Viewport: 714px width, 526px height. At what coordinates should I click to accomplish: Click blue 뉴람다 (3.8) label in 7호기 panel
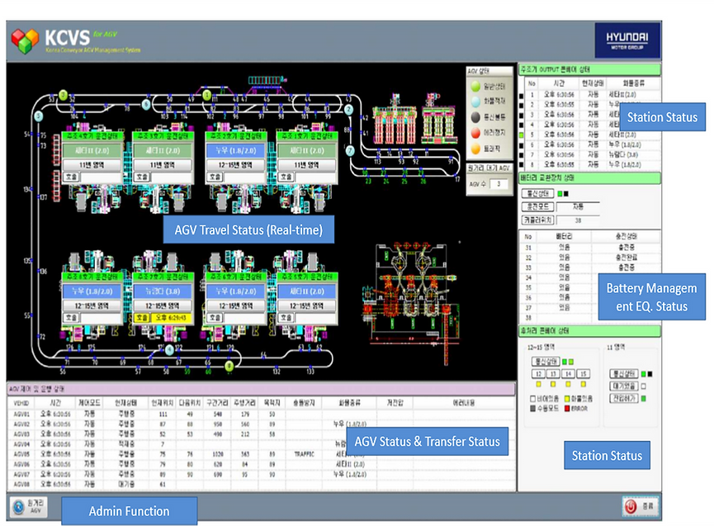pos(163,291)
